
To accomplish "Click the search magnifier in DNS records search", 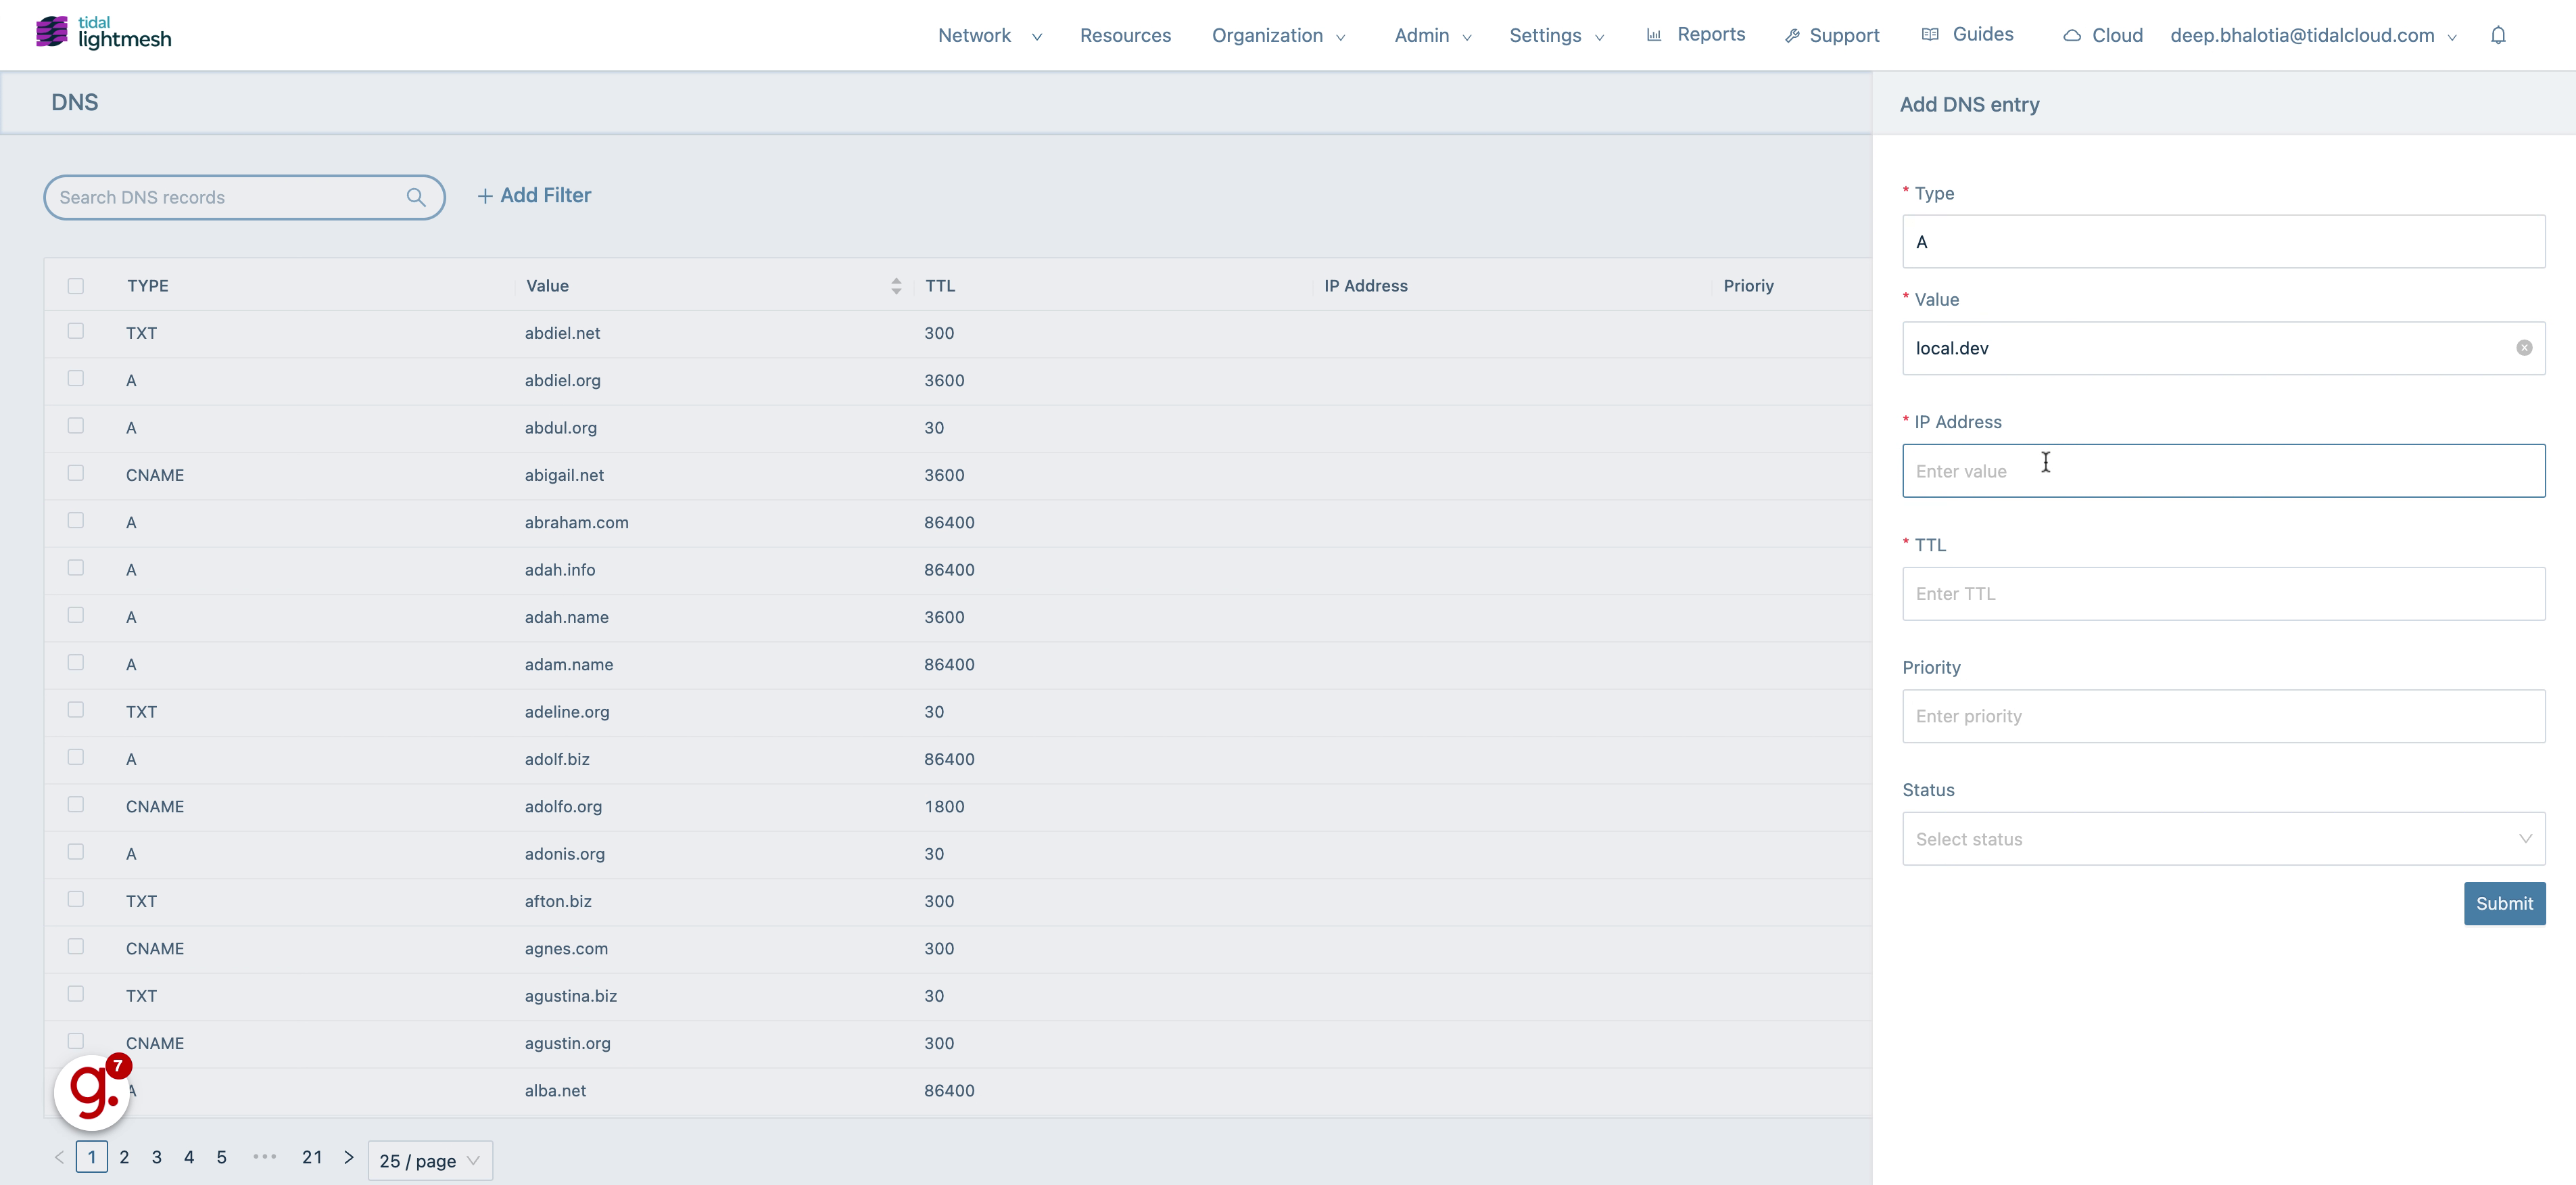I will (417, 197).
